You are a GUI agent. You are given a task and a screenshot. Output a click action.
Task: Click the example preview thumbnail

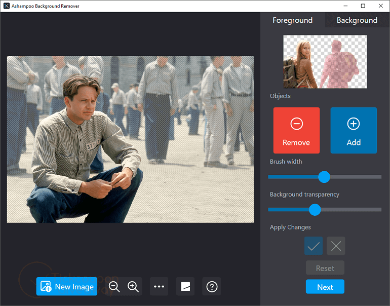coord(325,62)
